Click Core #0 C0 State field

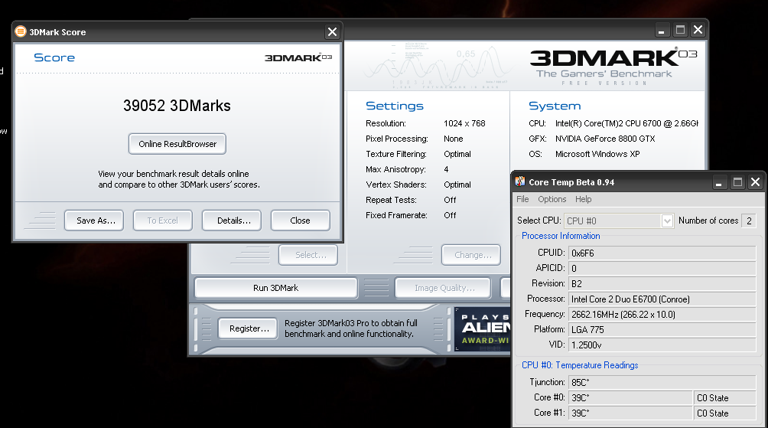coord(725,397)
